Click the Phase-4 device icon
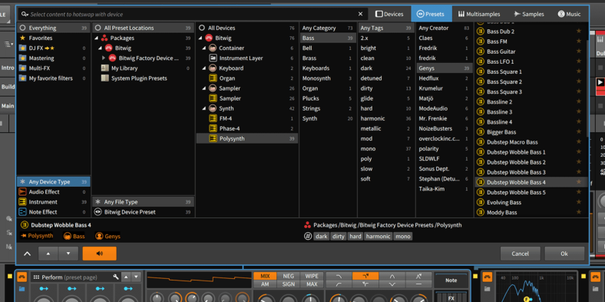 (x=213, y=128)
